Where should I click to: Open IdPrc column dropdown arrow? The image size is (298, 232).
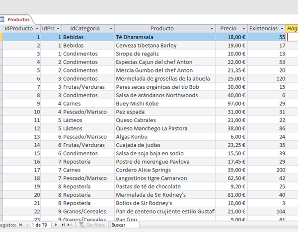tap(58, 29)
